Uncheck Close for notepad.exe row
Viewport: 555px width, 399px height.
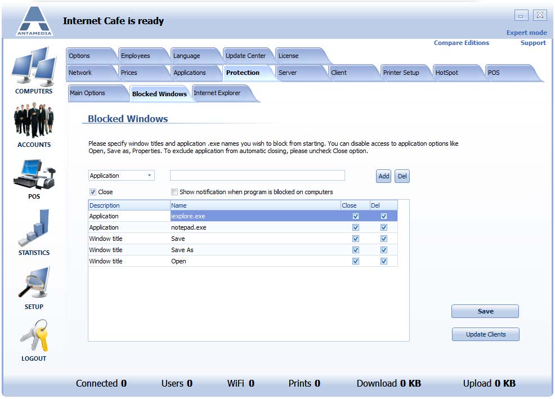click(356, 227)
